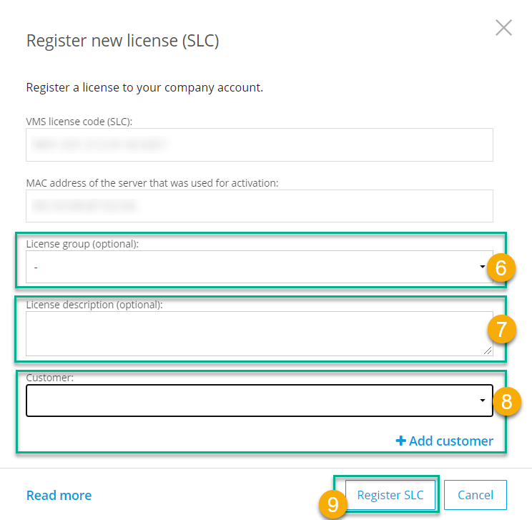Click the License description resize handle
This screenshot has width=532, height=520.
tap(488, 350)
